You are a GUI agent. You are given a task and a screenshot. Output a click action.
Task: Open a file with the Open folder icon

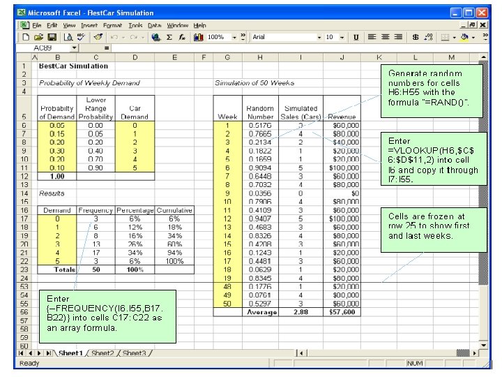(x=39, y=37)
